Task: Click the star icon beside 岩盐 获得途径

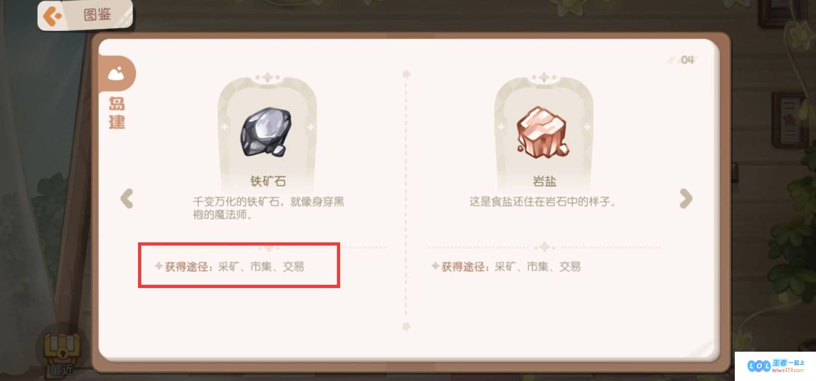Action: click(x=435, y=266)
